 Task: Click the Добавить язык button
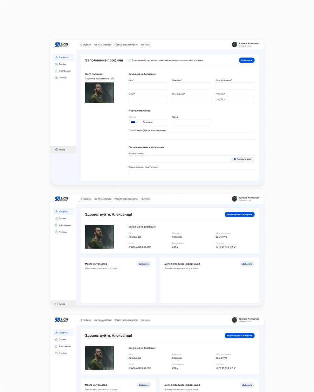point(243,159)
